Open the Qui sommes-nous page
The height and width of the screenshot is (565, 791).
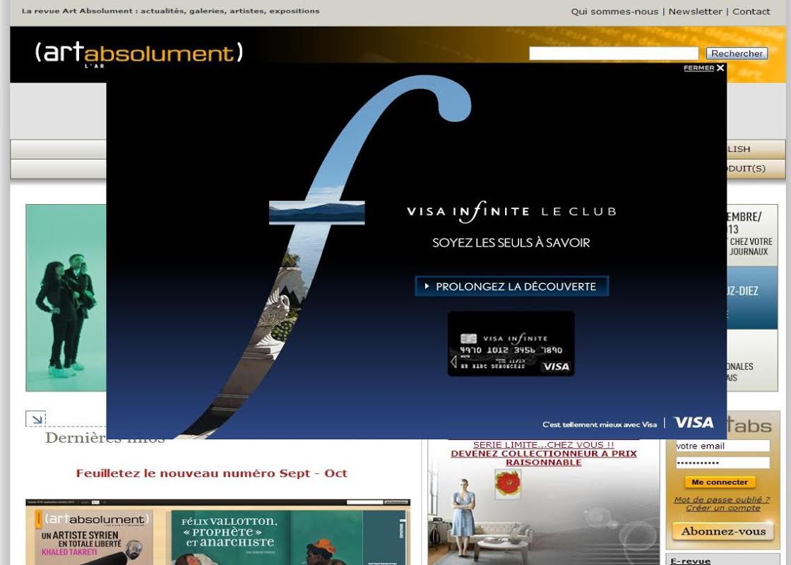pyautogui.click(x=614, y=11)
